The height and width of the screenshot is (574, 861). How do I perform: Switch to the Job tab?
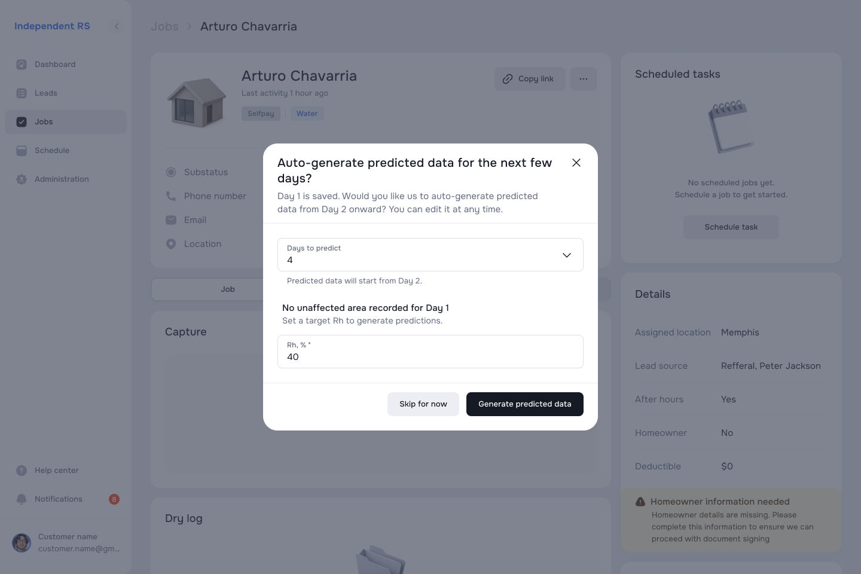(228, 289)
